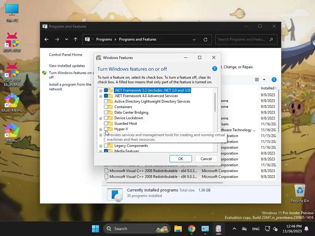Open help in Programs and Features toolbar
Viewport: 315px width, 236px height.
coord(274,80)
